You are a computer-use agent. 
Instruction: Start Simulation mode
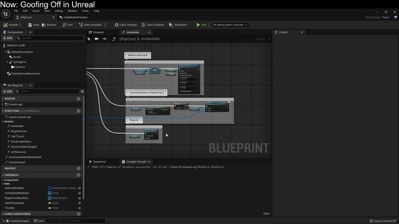pyautogui.click(x=178, y=25)
